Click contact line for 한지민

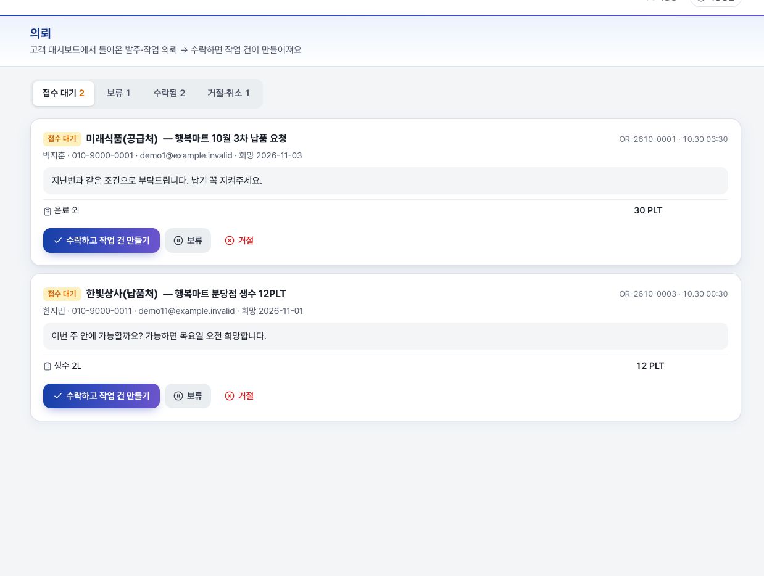tap(173, 311)
